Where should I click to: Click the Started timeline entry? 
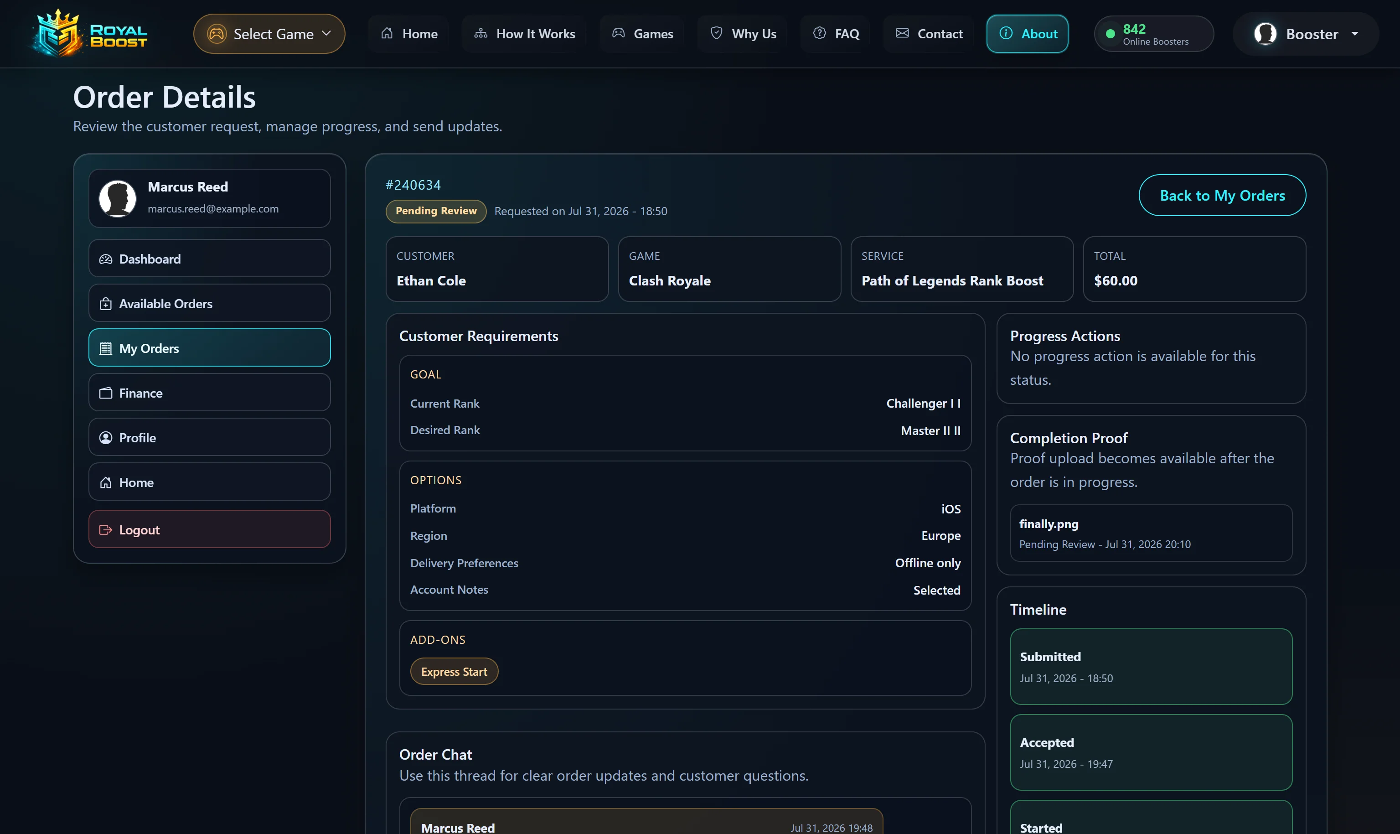(1151, 818)
